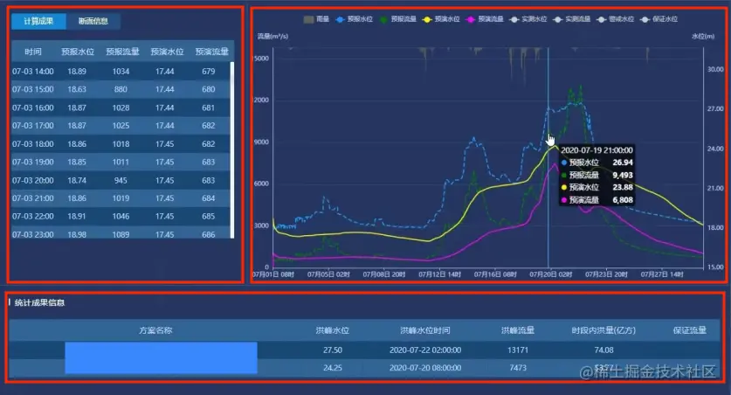Switch to the 计算成果 tab
The image size is (731, 395).
point(38,21)
